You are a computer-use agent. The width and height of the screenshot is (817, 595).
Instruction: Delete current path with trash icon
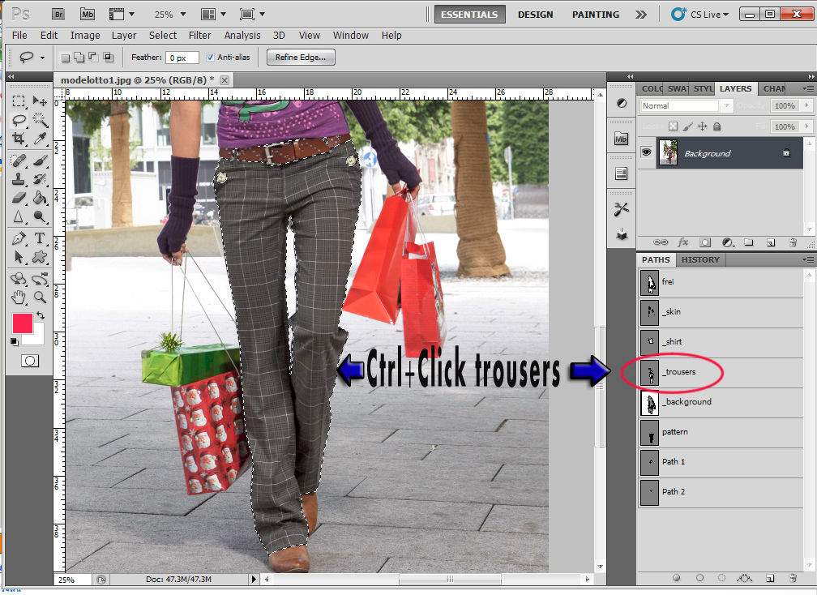793,578
